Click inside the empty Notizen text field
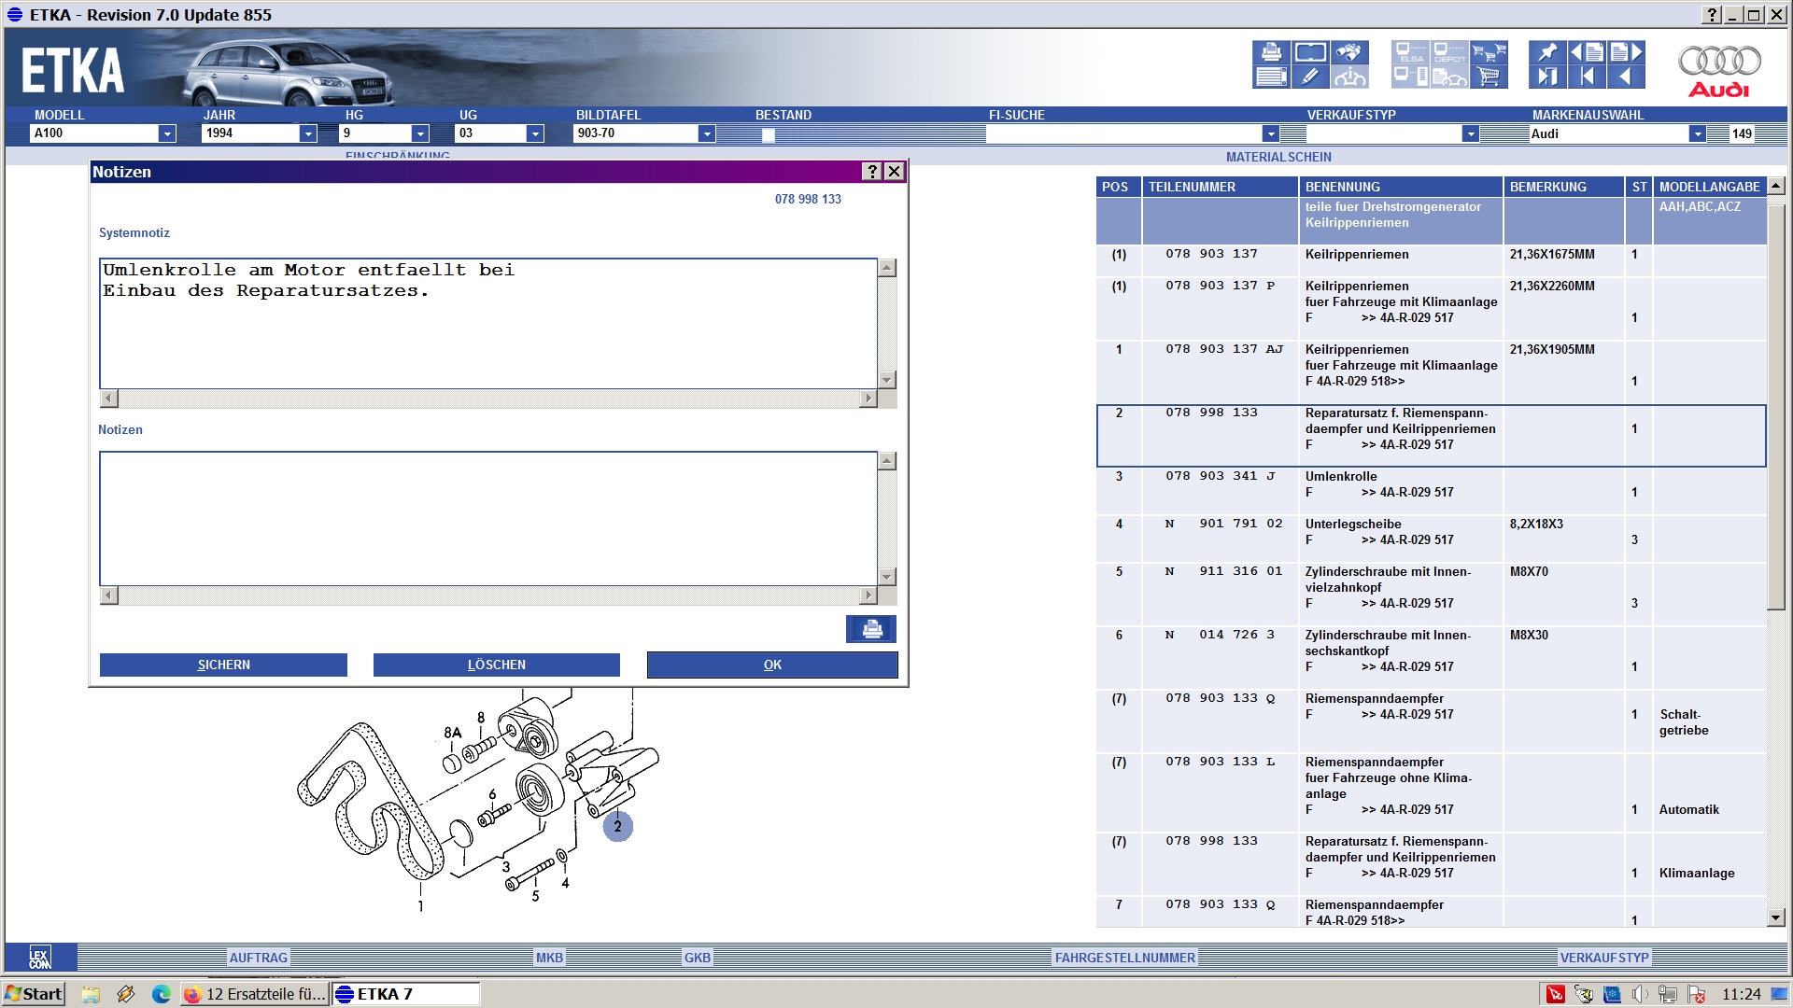This screenshot has height=1008, width=1793. point(487,519)
